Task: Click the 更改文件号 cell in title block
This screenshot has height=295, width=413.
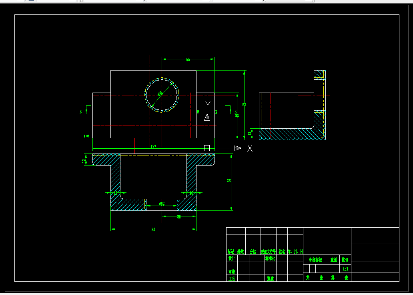Action: point(269,251)
